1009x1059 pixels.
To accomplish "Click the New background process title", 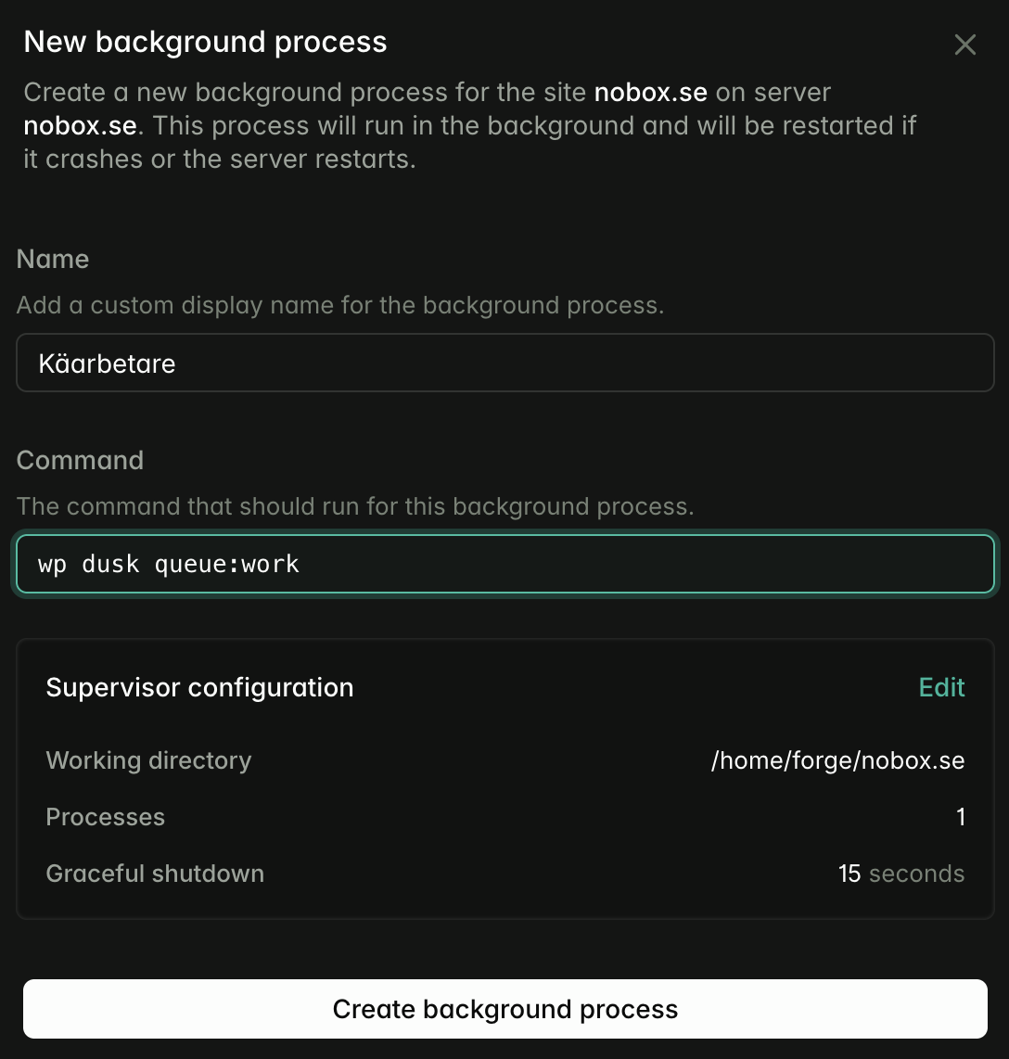I will click(205, 42).
